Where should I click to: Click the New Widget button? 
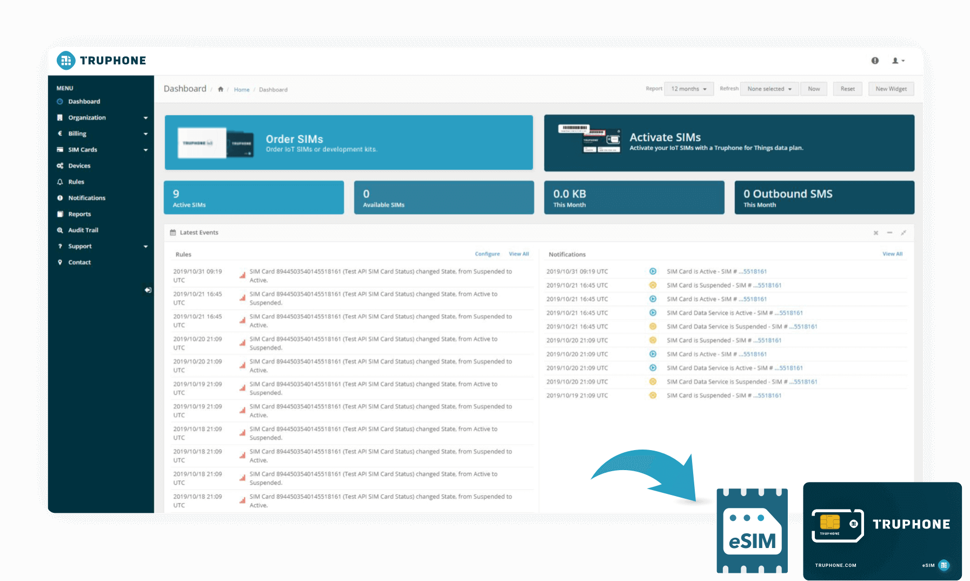point(891,89)
